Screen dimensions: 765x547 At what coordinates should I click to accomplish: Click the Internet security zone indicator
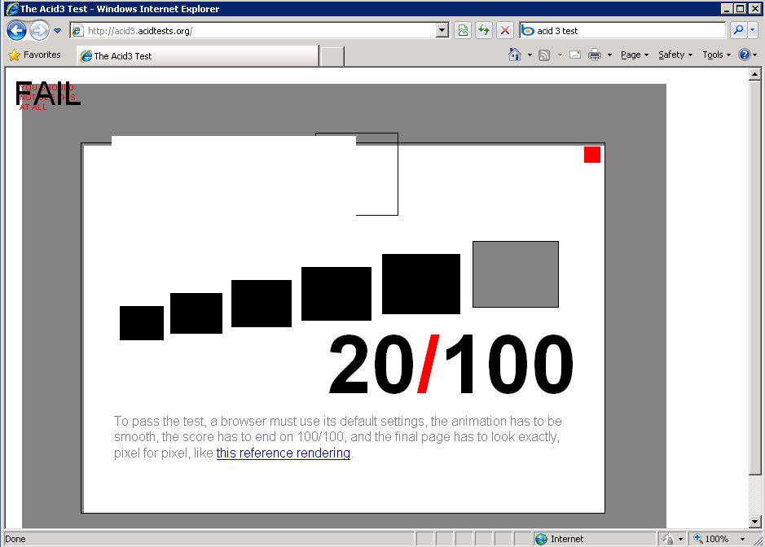click(559, 539)
